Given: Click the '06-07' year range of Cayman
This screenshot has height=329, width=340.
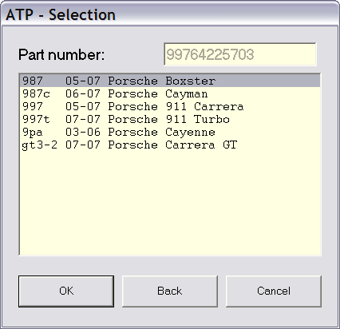Looking at the screenshot, I should click(x=83, y=93).
